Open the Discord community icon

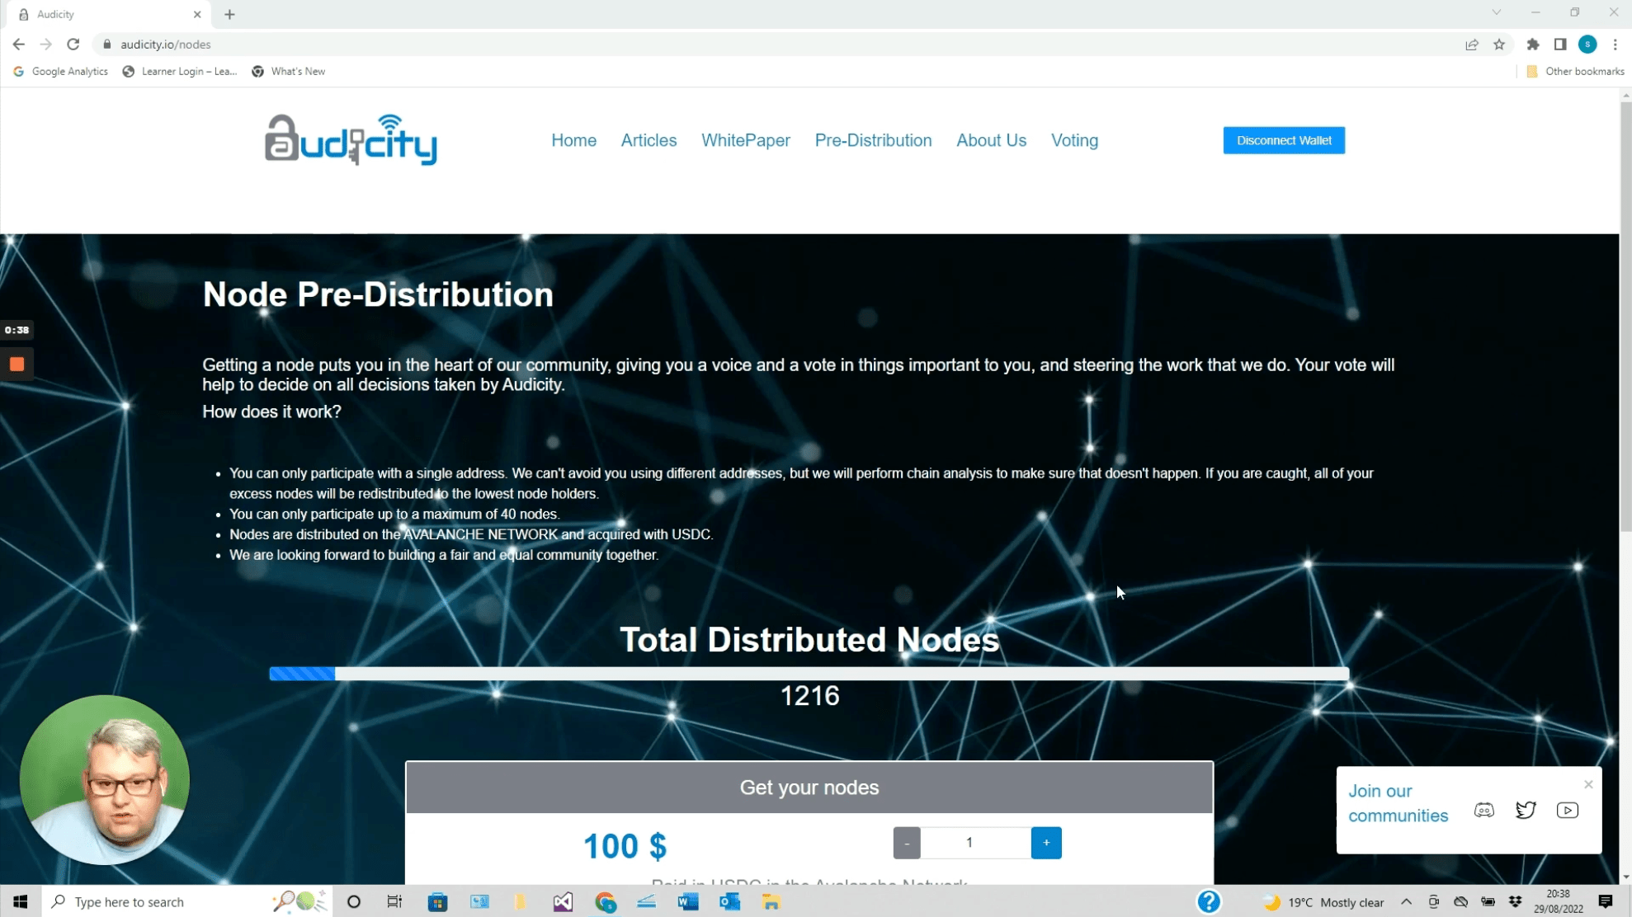click(1483, 810)
